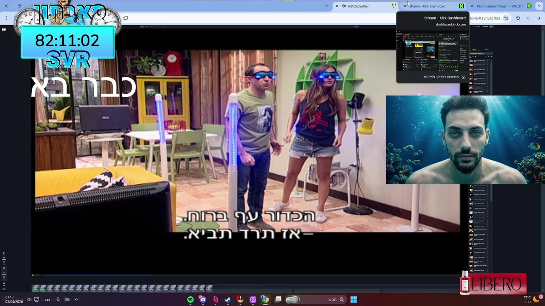Screen dimensions: 545x306
Task: Expand the hidden tray icons chevron
Action: (76, 300)
